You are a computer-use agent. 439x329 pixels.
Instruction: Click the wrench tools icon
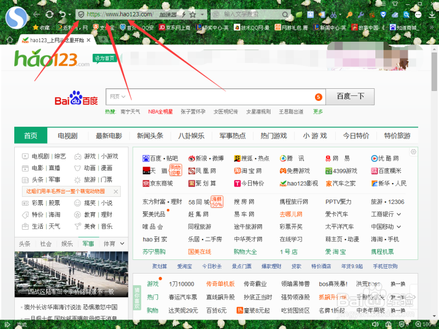tap(361, 15)
